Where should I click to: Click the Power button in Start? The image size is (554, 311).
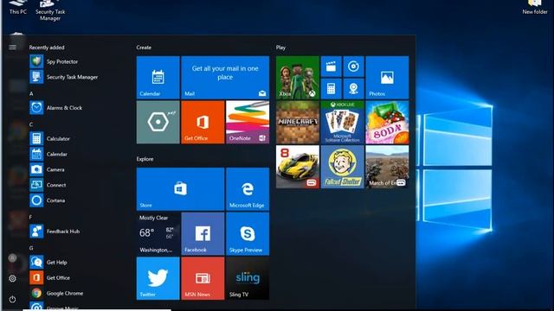[12, 300]
